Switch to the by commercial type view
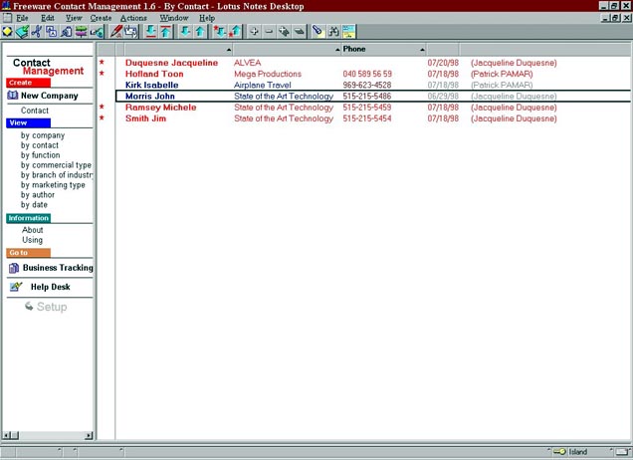The height and width of the screenshot is (460, 633). tap(56, 165)
